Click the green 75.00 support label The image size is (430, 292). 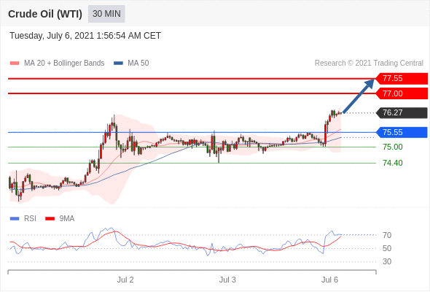click(393, 147)
